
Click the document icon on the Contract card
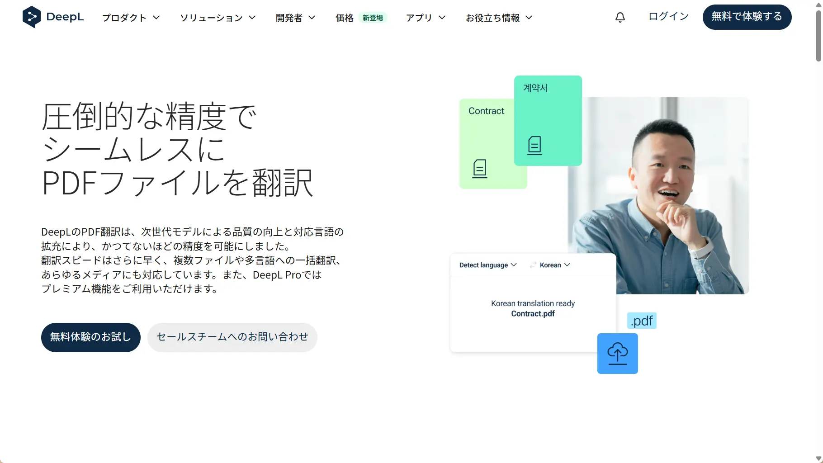point(480,169)
